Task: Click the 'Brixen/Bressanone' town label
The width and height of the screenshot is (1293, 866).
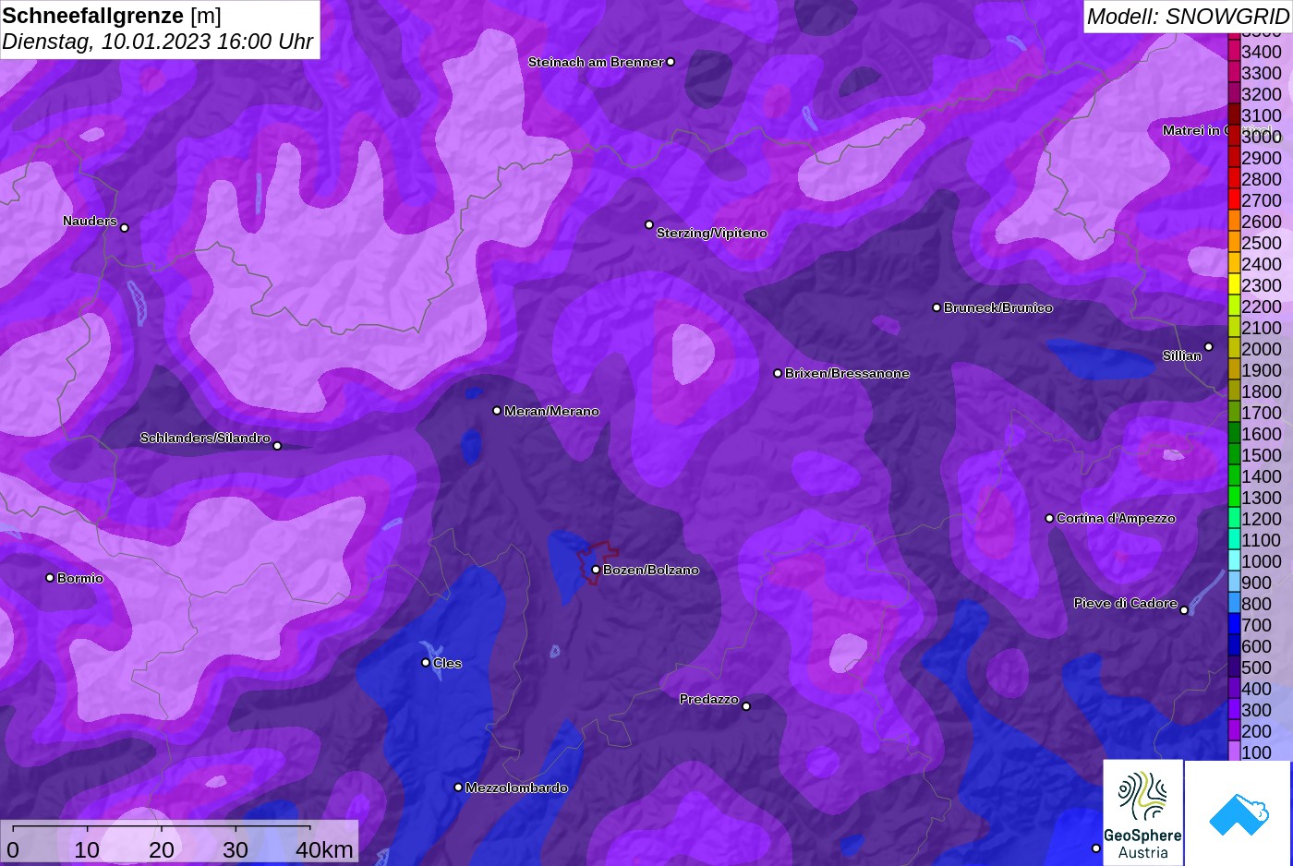Action: [848, 373]
